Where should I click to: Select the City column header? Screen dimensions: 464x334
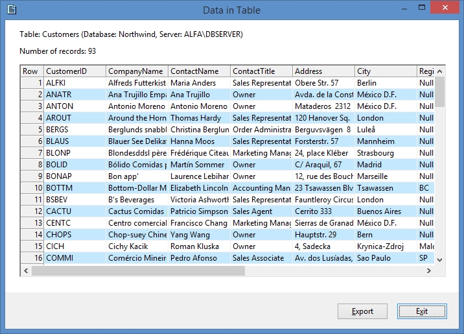386,71
